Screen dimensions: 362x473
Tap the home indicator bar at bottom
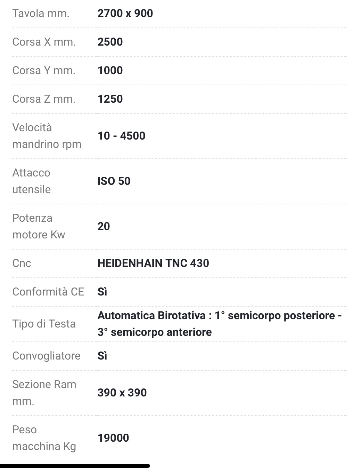[x=75, y=466]
